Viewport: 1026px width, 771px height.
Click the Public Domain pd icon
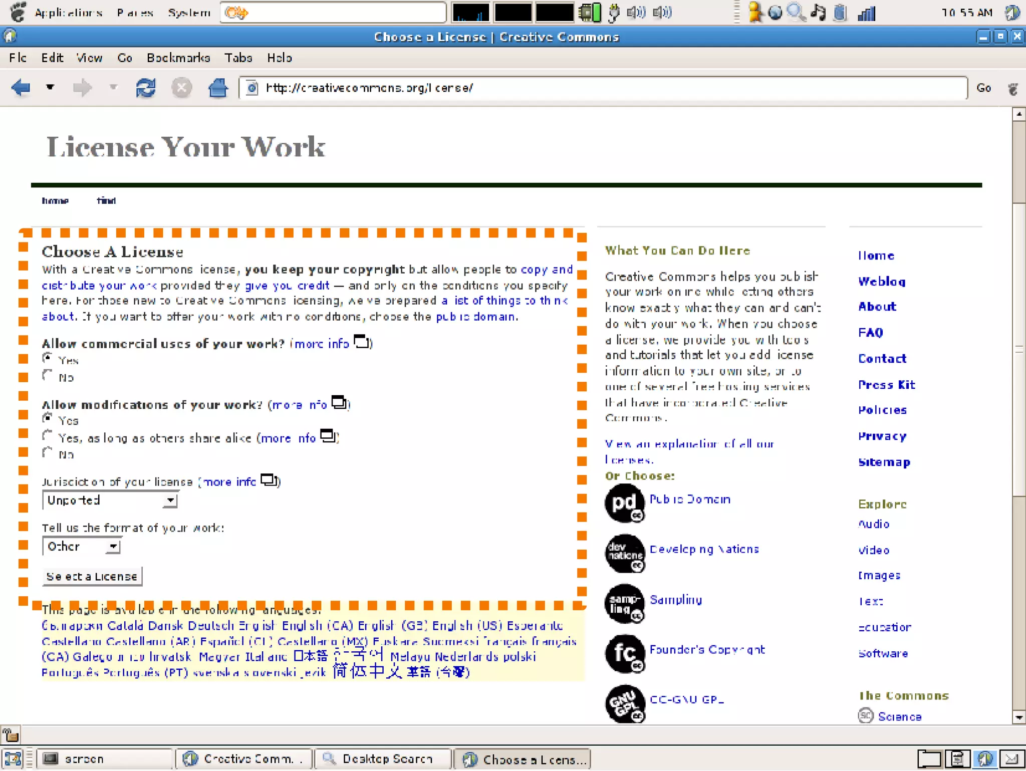[x=624, y=503]
